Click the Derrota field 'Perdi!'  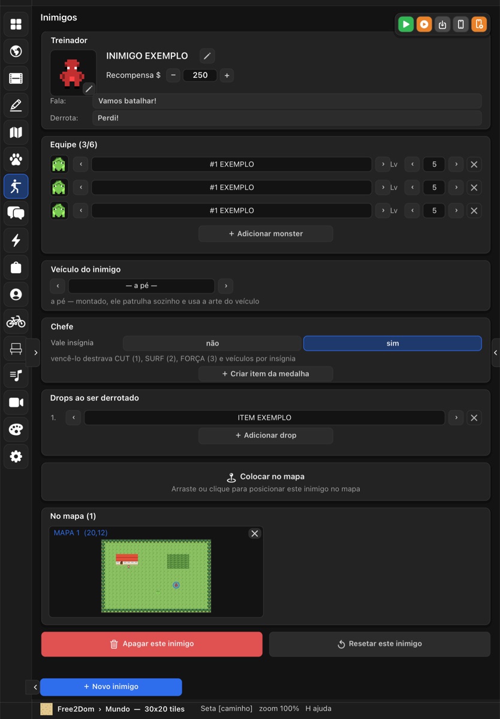coord(287,118)
